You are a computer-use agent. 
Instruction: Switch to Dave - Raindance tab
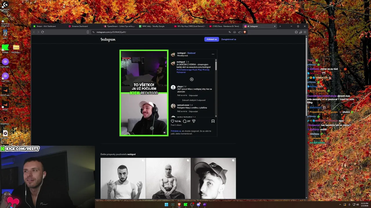pos(225,26)
